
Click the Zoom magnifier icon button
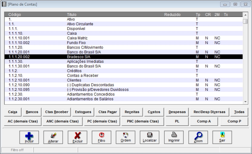[x=198, y=137]
